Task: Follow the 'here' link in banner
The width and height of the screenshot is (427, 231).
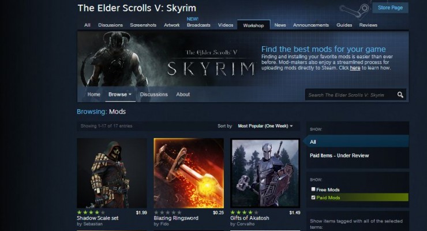Action: tap(355, 68)
